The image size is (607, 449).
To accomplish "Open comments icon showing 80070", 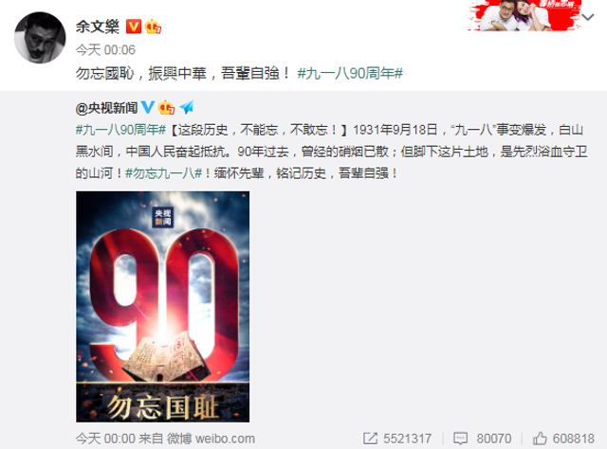I will point(483,439).
